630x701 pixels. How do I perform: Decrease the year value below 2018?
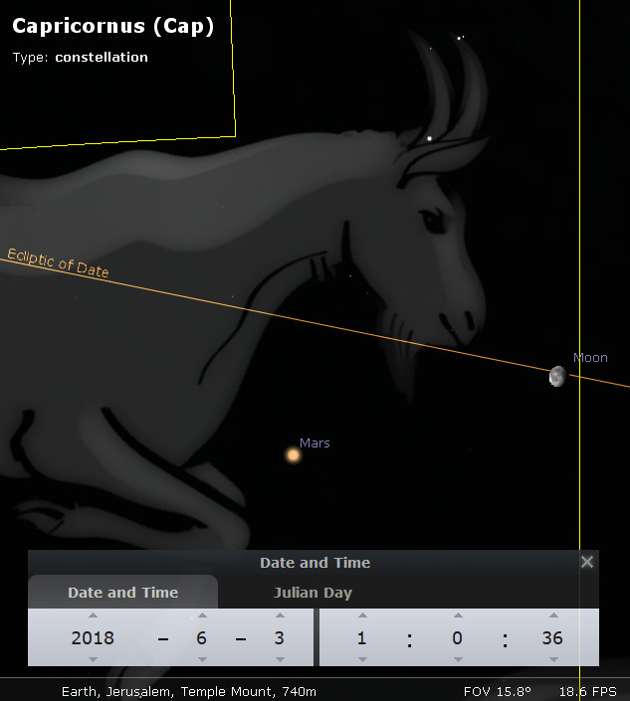(94, 659)
